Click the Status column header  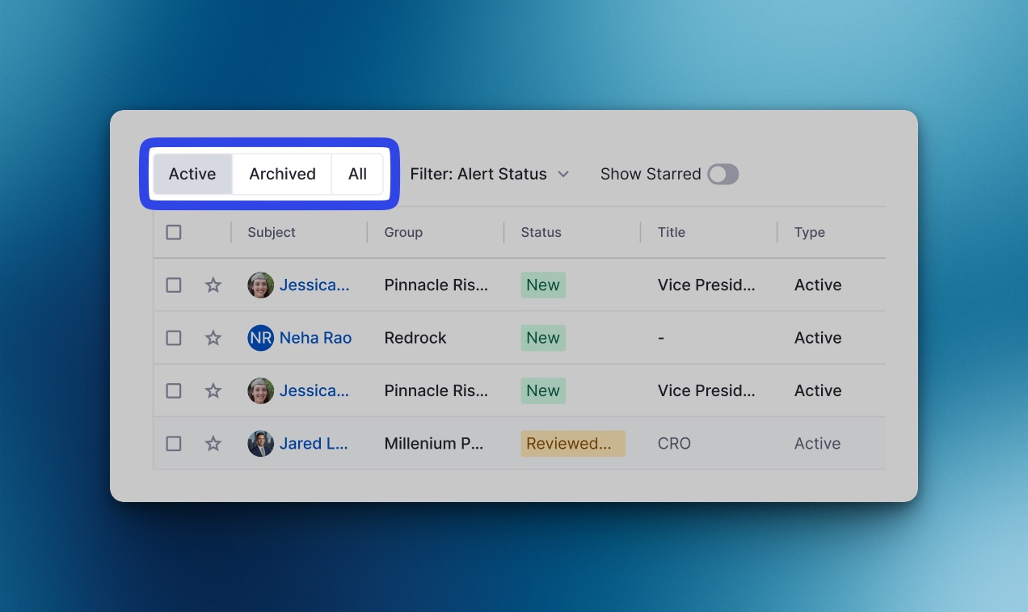[x=541, y=233]
